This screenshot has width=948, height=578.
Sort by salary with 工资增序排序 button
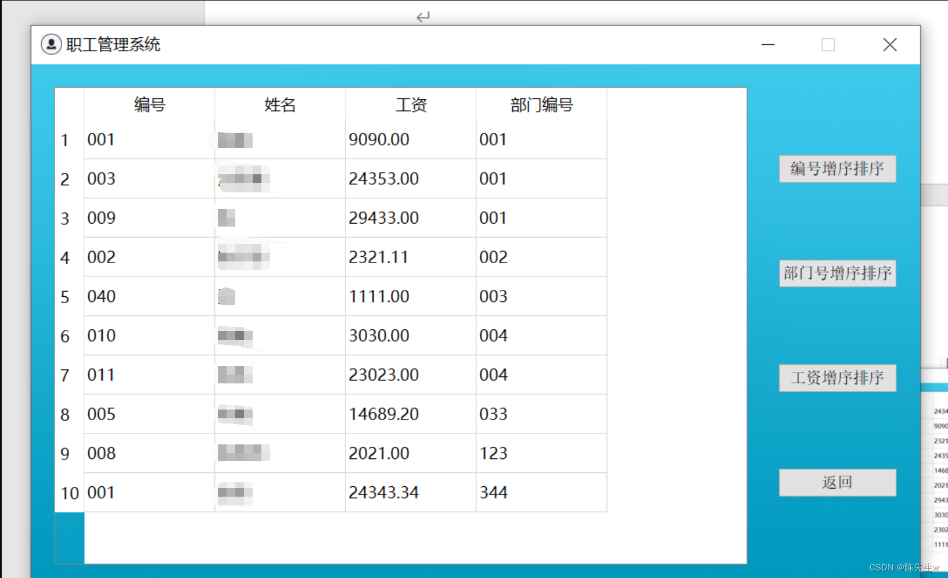point(837,378)
